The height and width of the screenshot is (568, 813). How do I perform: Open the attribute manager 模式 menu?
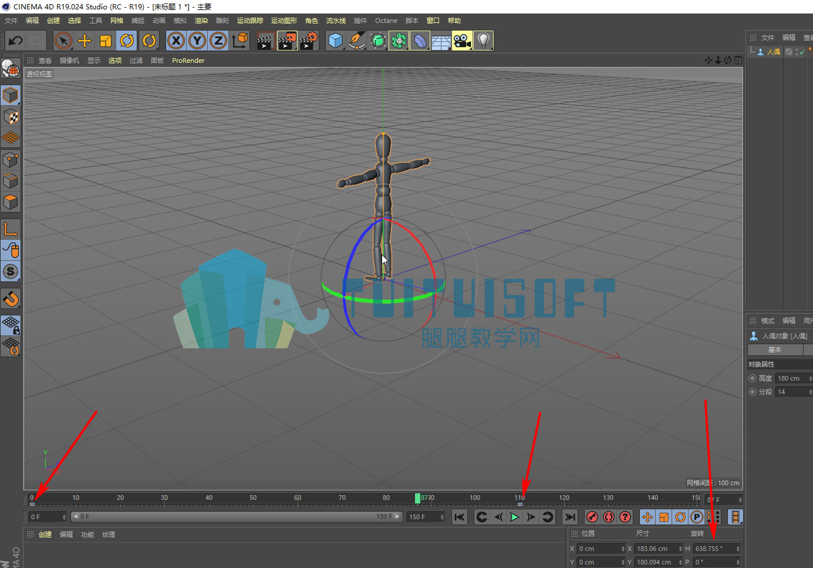tap(768, 321)
